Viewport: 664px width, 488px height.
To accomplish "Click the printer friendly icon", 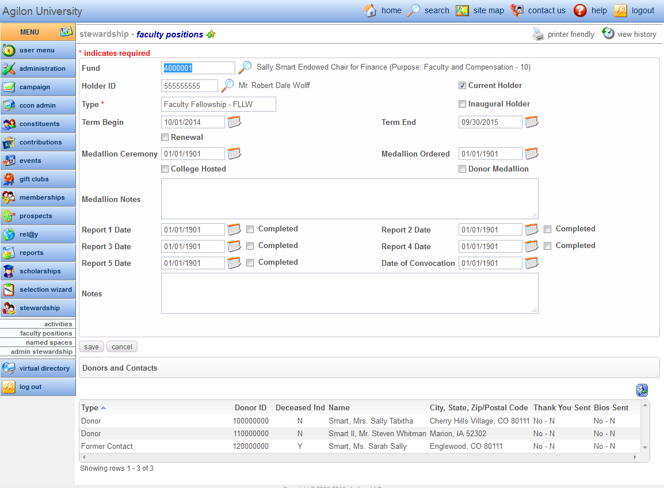I will pos(538,34).
